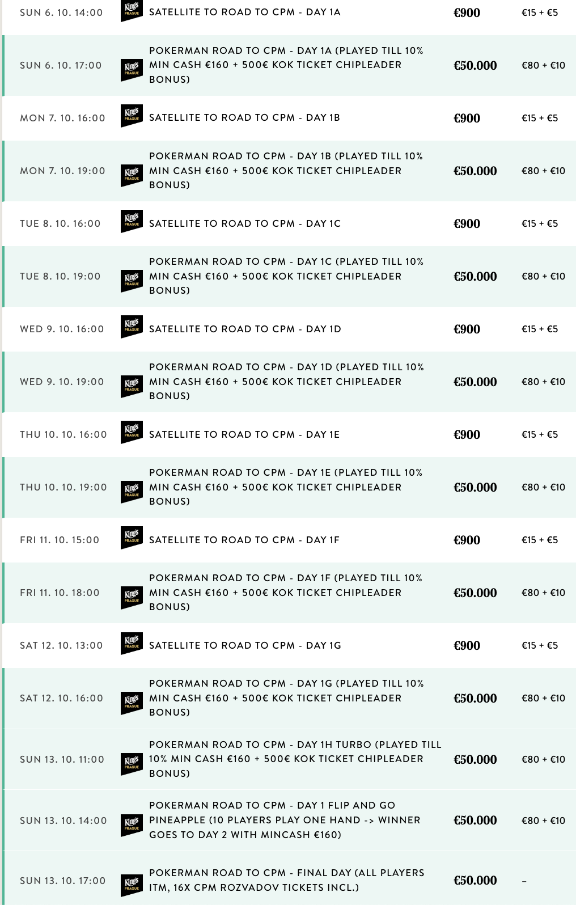Click King's logo for Pokerman Day 1A
576x905 pixels.
pyautogui.click(x=132, y=70)
